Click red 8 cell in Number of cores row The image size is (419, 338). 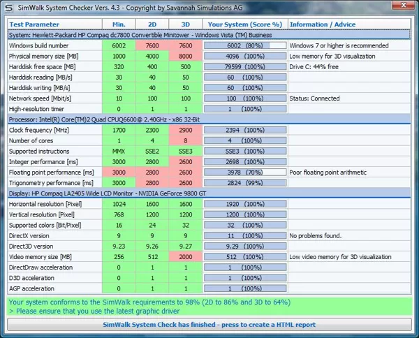(x=186, y=141)
